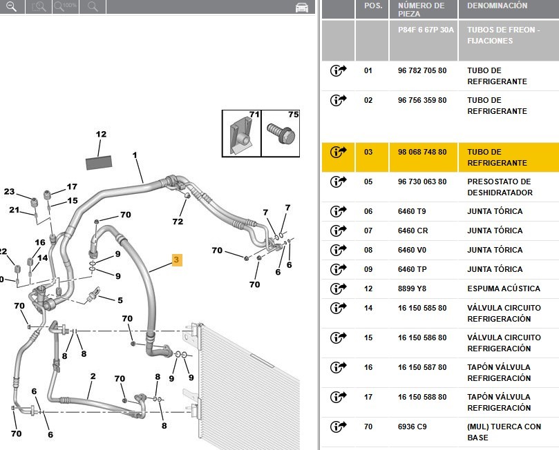
Task: Click the POS. column header
Action: click(x=373, y=6)
